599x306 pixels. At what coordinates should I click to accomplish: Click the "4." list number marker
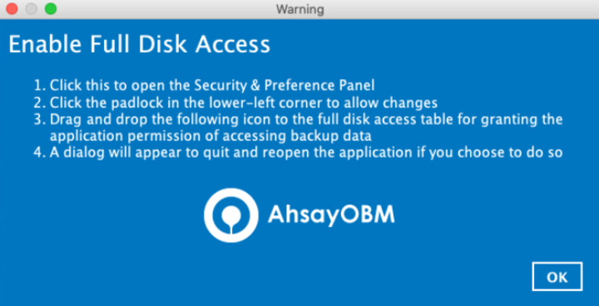[x=39, y=153]
